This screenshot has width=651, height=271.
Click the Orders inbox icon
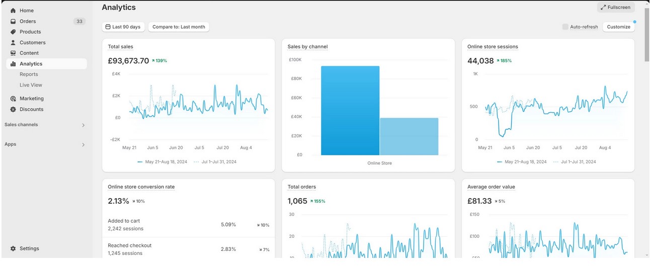[x=13, y=21]
